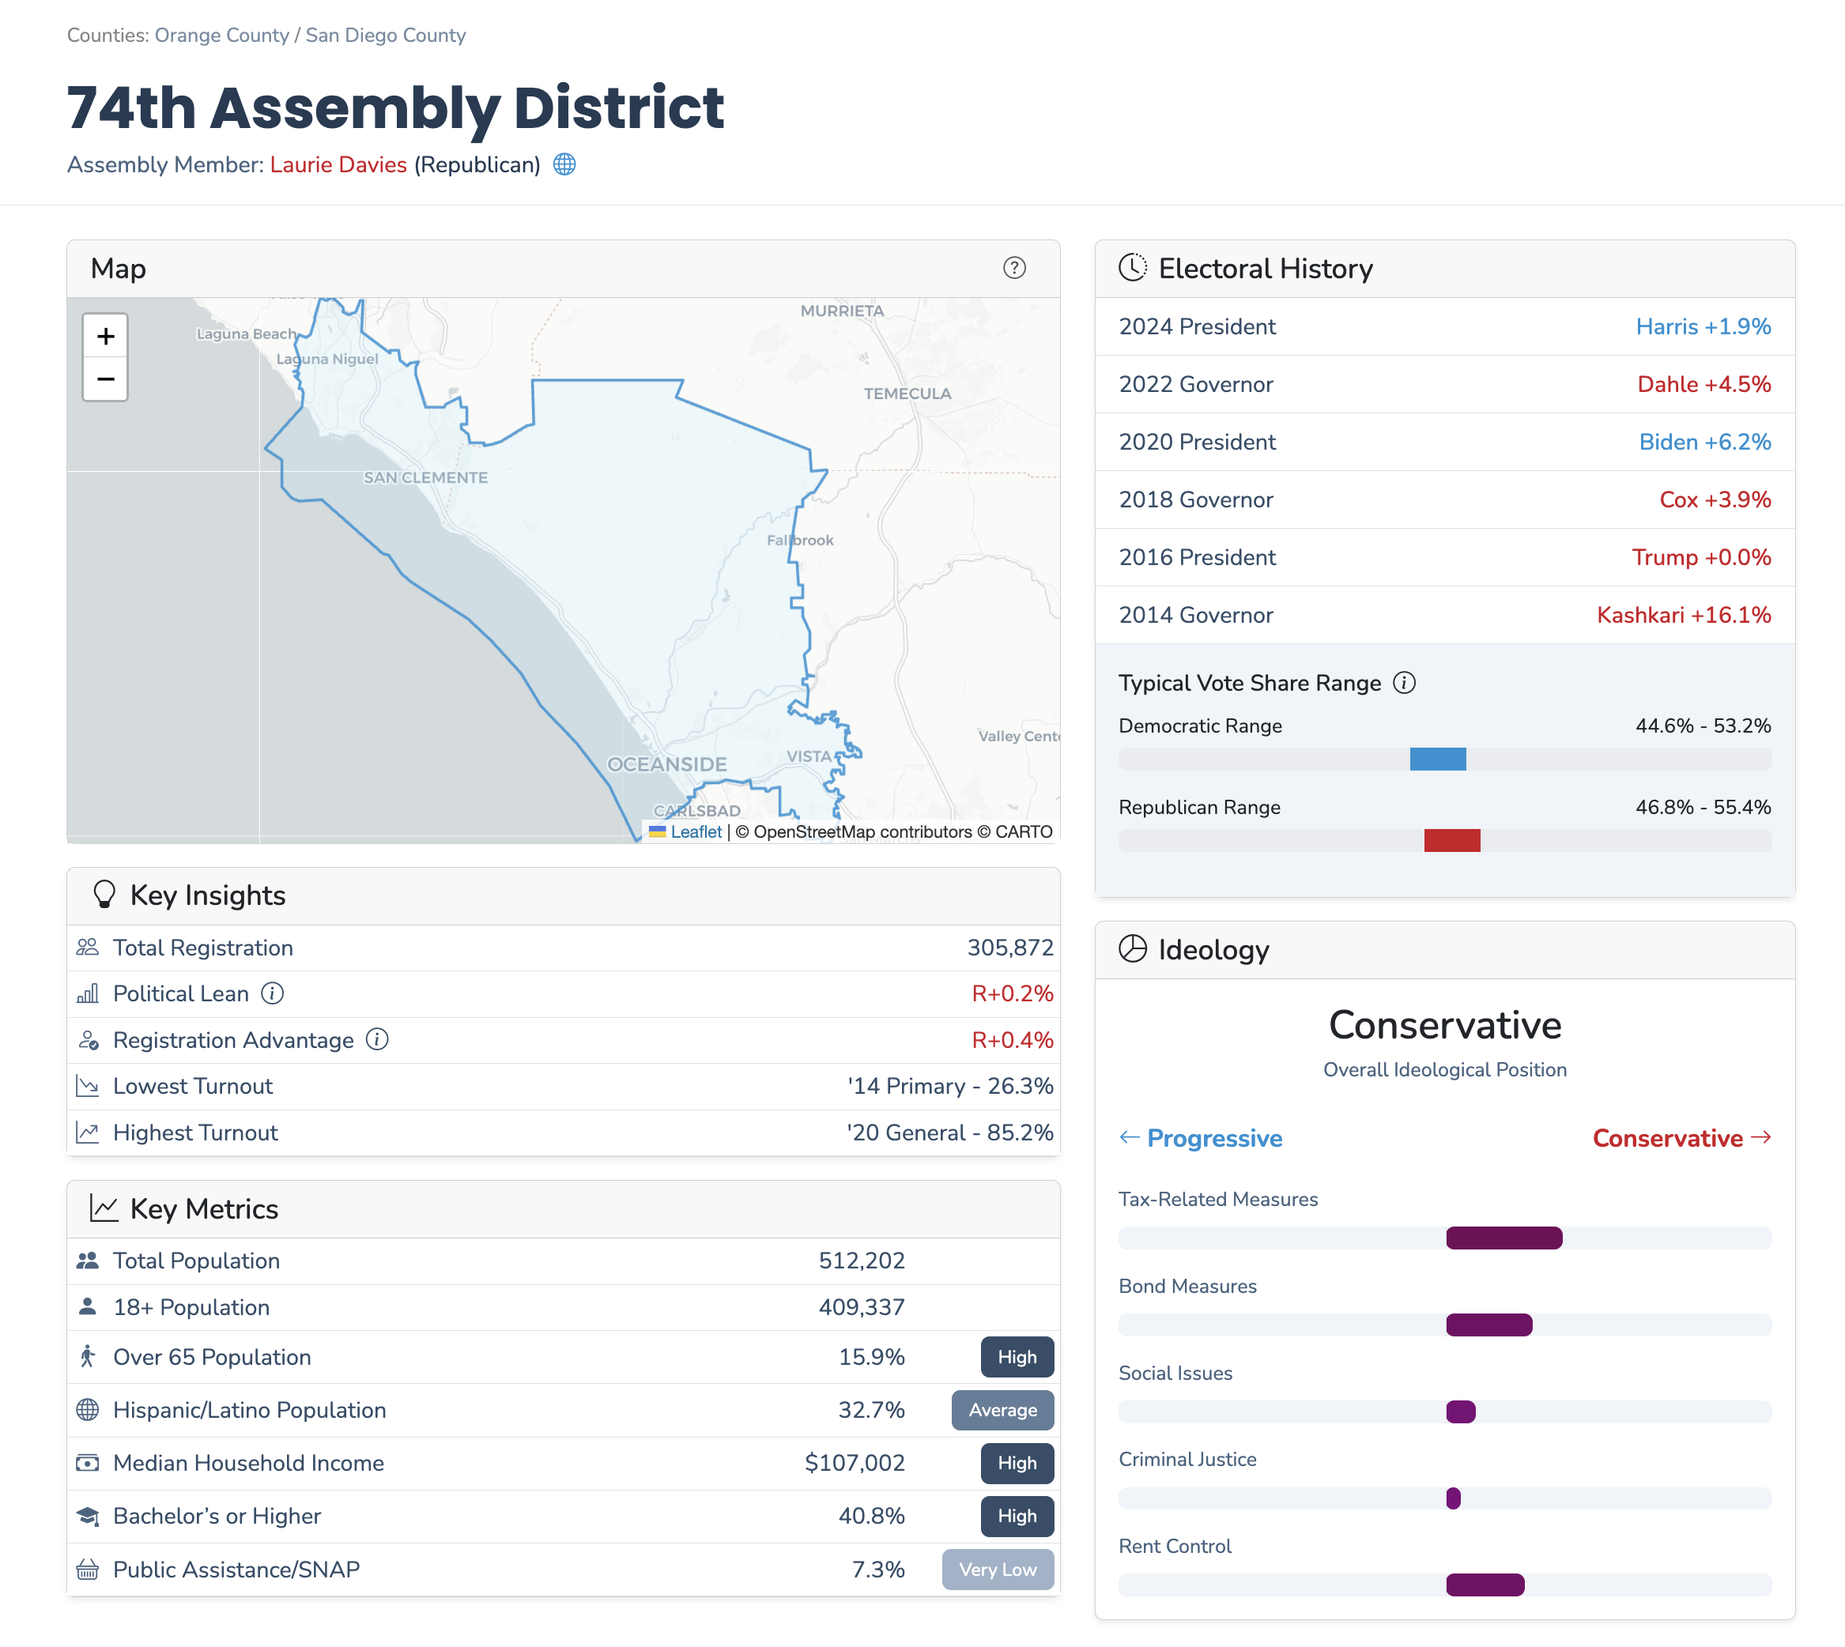Click the Ideology pie chart icon
This screenshot has height=1647, width=1845.
pyautogui.click(x=1132, y=948)
